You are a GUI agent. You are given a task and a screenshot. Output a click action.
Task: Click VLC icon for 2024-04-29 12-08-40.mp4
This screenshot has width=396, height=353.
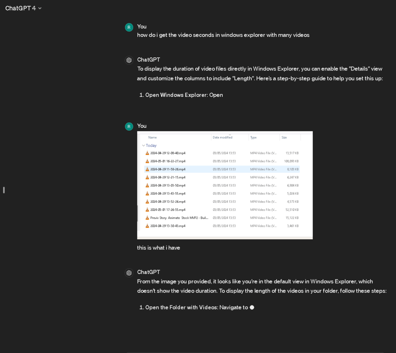pyautogui.click(x=147, y=153)
